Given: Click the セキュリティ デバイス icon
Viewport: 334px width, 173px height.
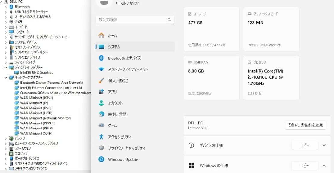Looking at the screenshot, I should point(11,47).
